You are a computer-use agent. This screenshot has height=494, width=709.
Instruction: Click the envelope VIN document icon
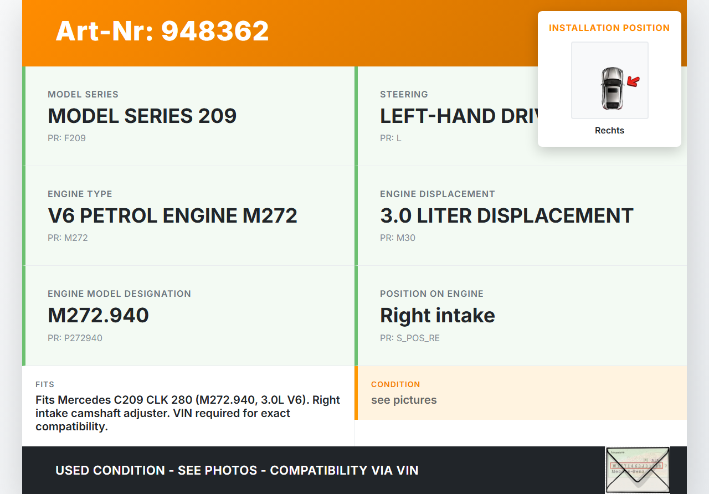tap(637, 470)
